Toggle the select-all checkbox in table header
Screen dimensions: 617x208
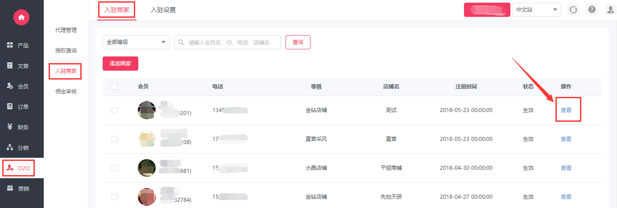tap(115, 87)
